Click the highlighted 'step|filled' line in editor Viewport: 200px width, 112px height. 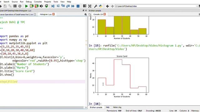click(x=9, y=82)
